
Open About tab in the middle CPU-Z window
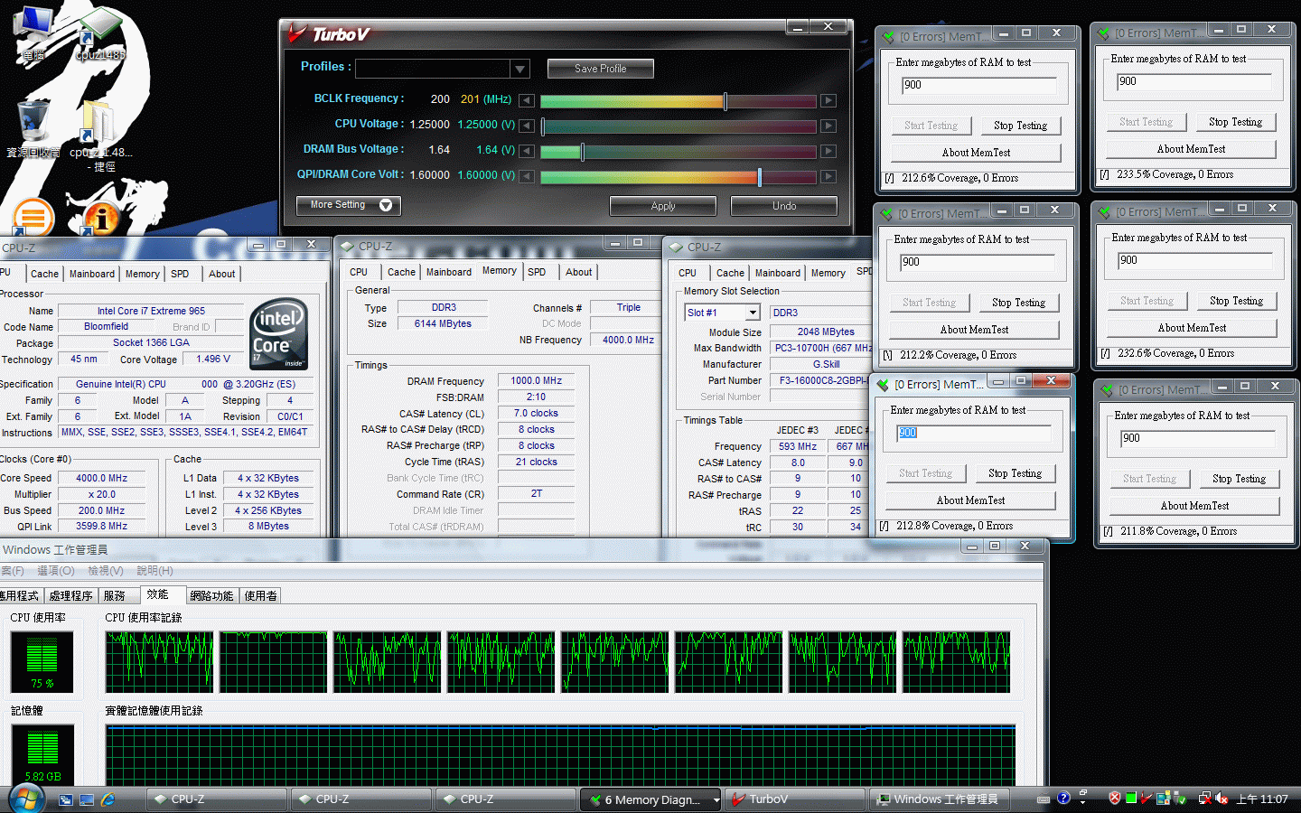(579, 272)
